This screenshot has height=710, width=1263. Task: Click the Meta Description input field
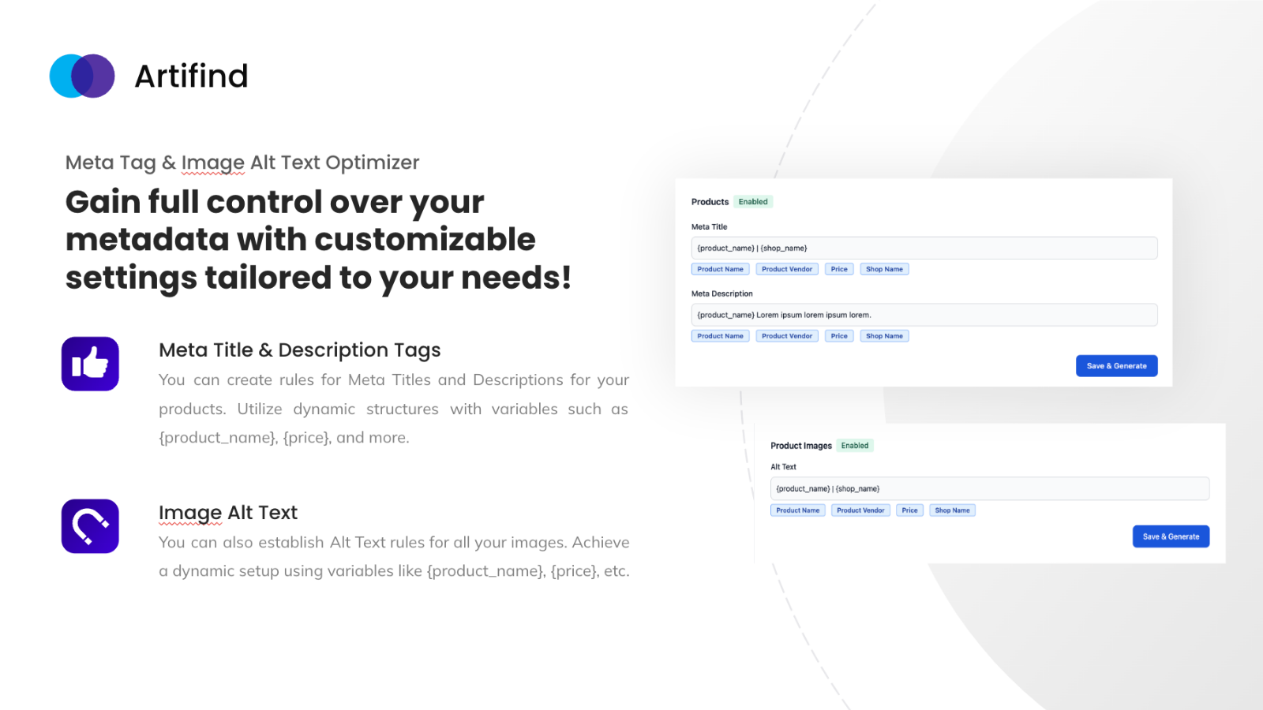pos(924,315)
